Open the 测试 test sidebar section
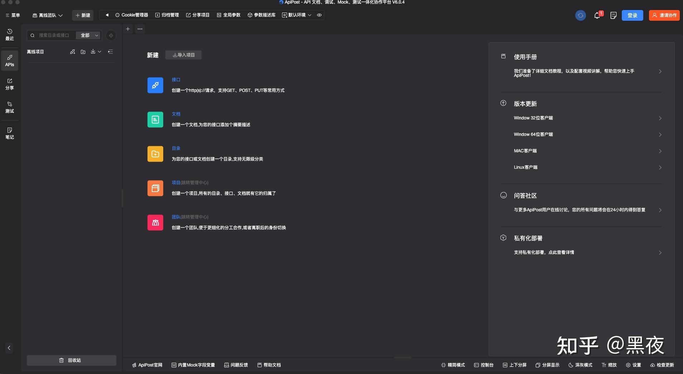The width and height of the screenshot is (683, 374). [10, 107]
